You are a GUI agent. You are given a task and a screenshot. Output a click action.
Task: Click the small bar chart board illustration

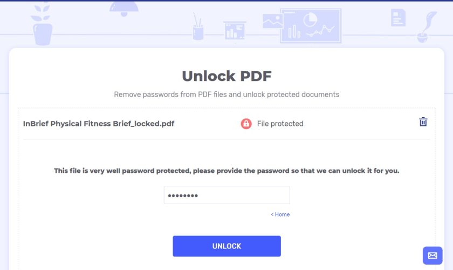click(x=235, y=30)
